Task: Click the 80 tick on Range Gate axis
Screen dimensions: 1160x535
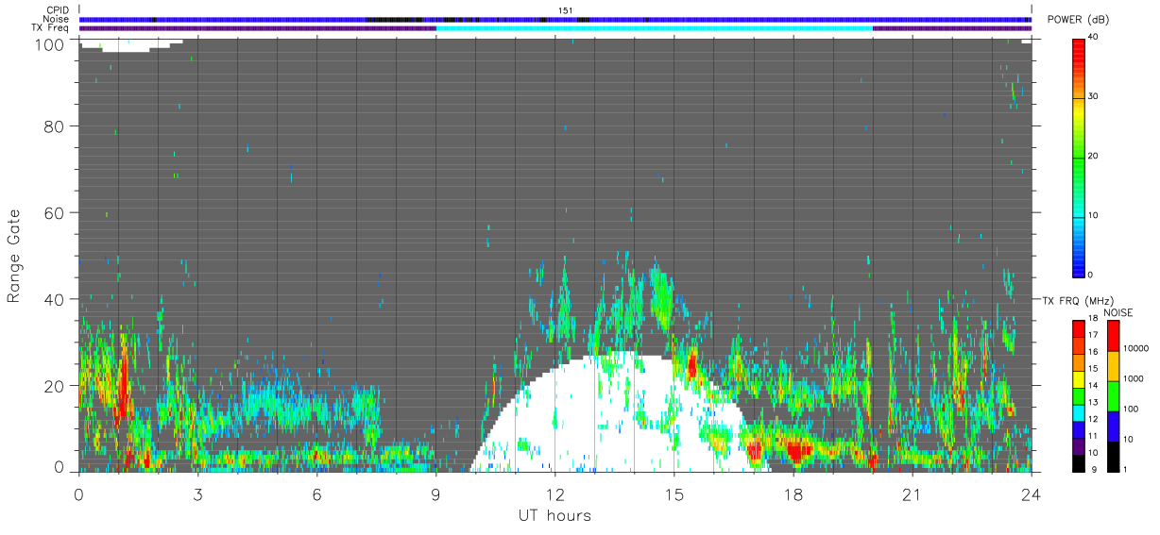Action: [x=55, y=126]
